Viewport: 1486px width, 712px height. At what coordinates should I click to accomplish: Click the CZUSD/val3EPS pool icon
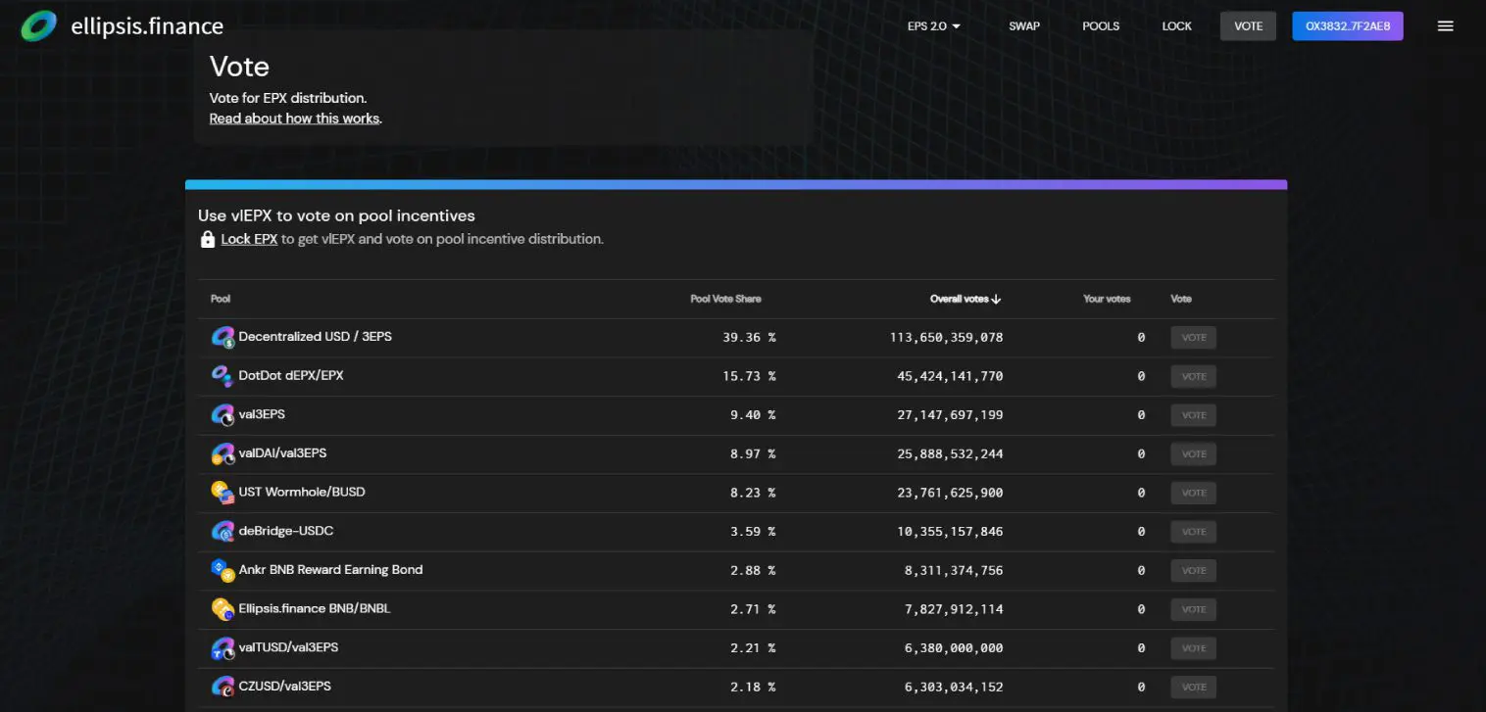(223, 686)
